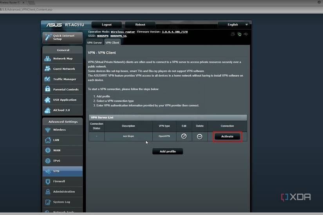Click the NORDVPN_5G SSID link

119,36
